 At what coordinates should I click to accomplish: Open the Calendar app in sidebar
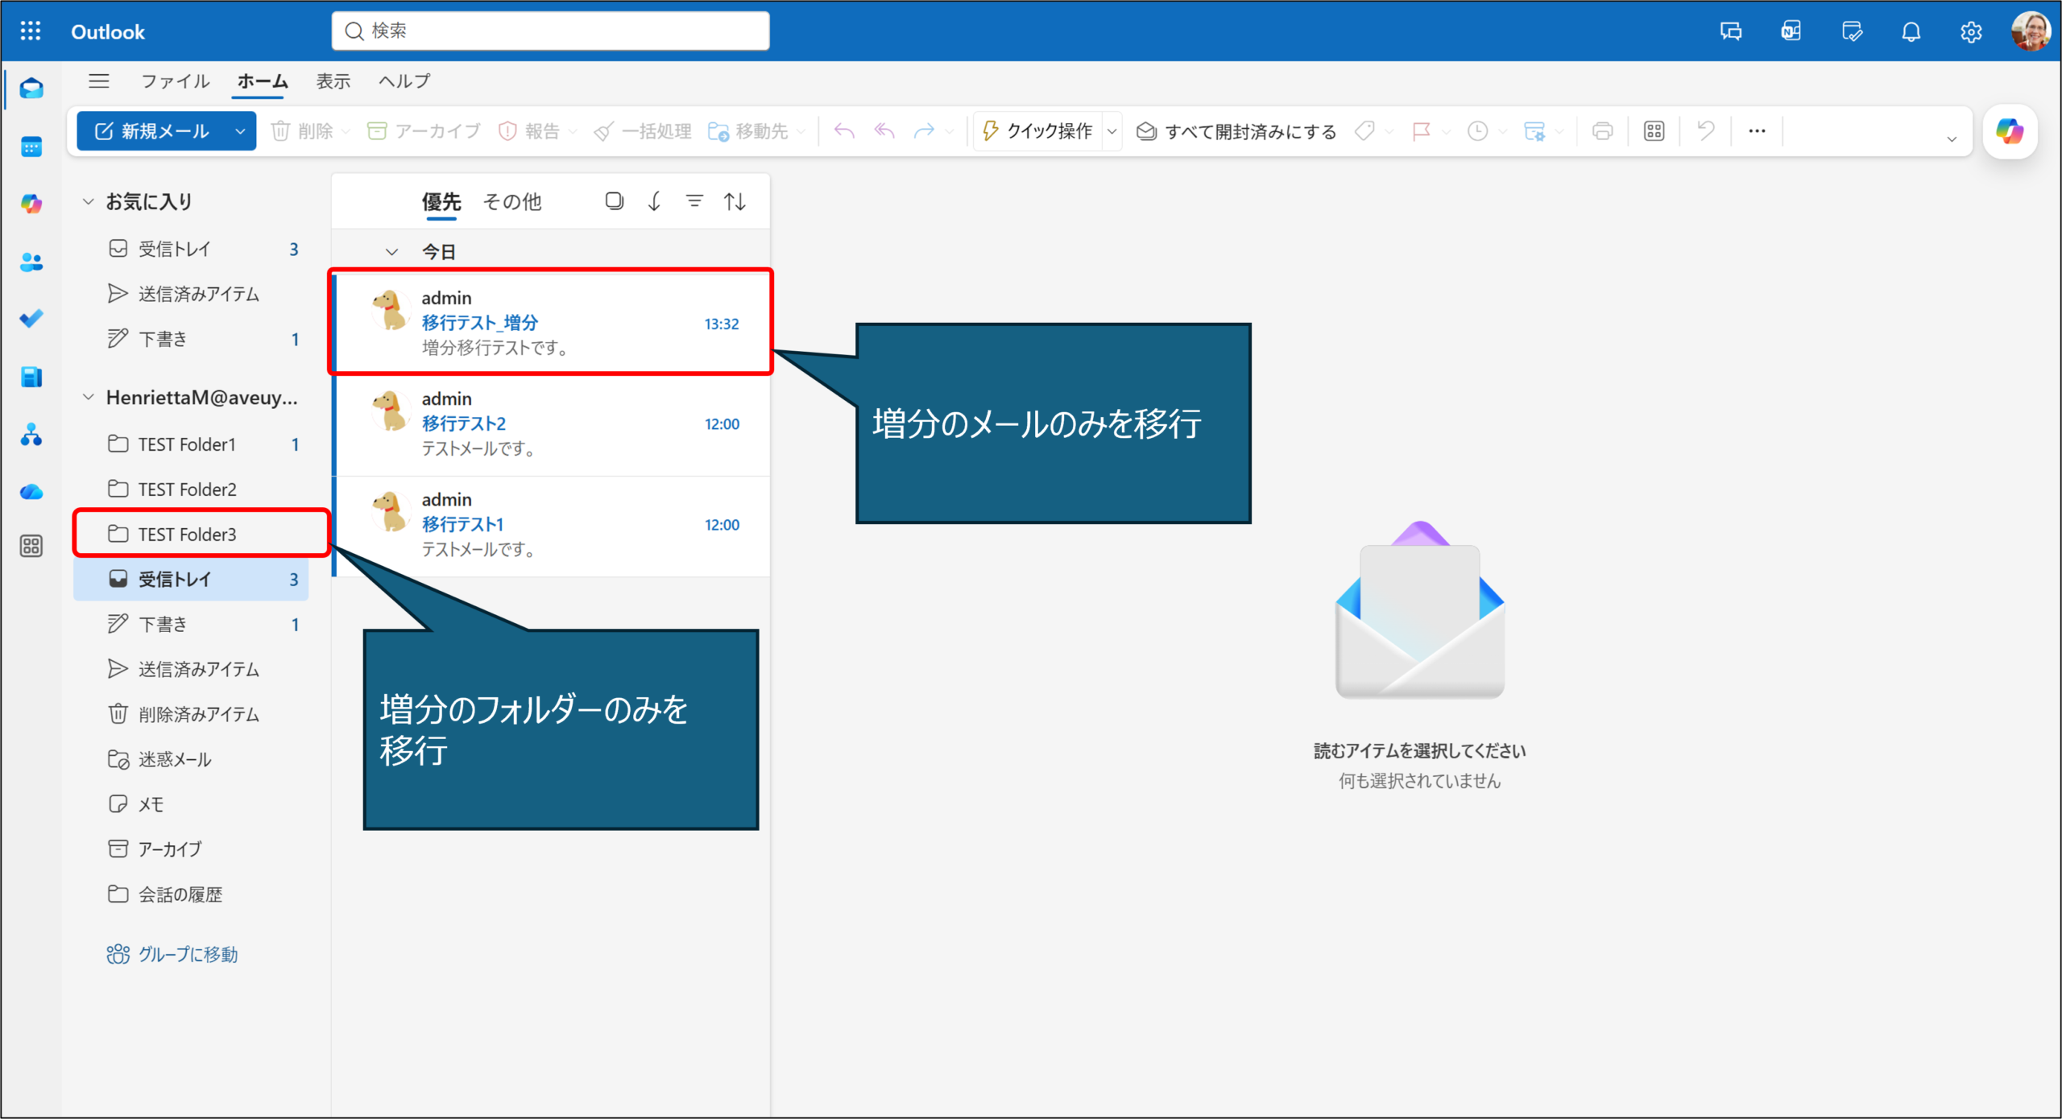[31, 147]
